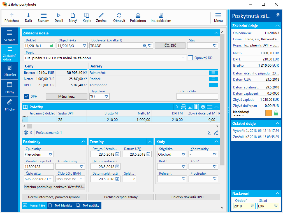Click the sum icon below the items table
The height and width of the screenshot is (213, 283).
tap(209, 133)
